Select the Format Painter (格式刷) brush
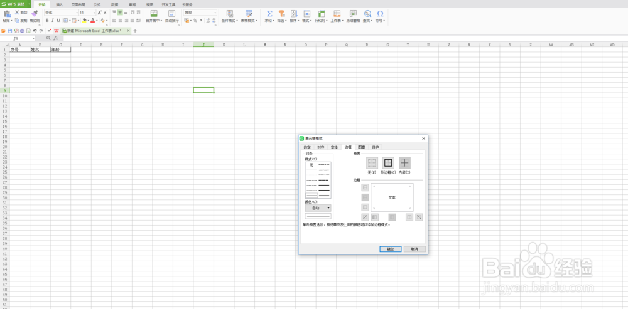The width and height of the screenshot is (628, 309). [x=35, y=13]
